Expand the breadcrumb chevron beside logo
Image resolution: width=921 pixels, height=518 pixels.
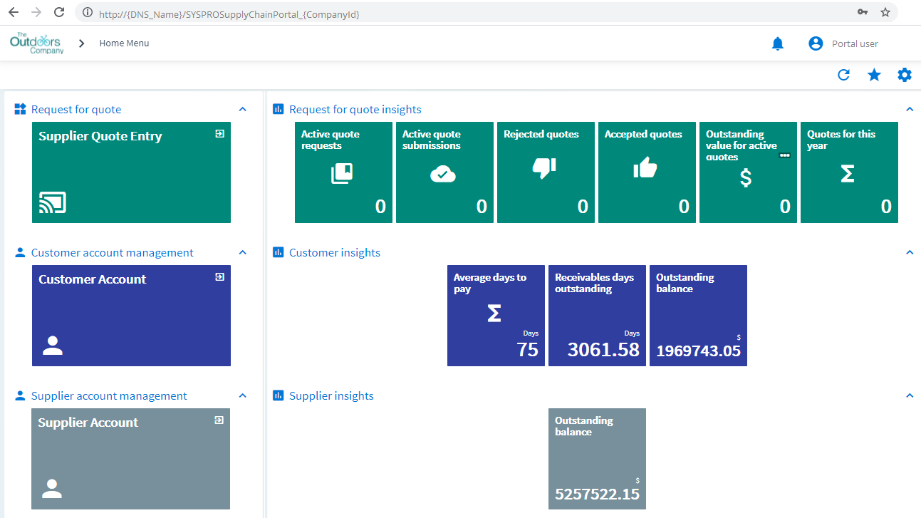[81, 43]
